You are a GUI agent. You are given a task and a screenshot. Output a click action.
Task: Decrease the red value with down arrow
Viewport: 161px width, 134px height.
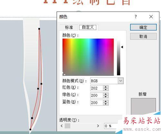tap(106, 89)
